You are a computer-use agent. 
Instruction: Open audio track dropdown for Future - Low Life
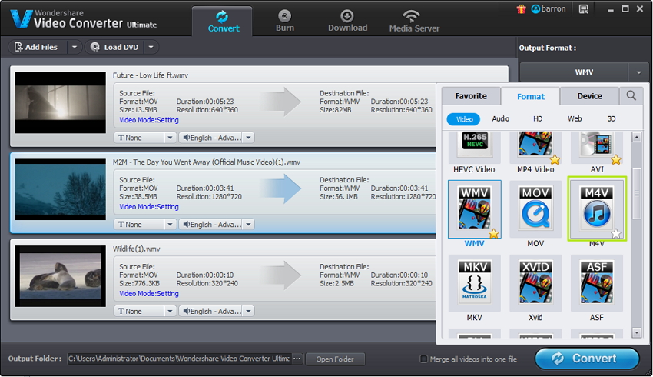click(248, 138)
